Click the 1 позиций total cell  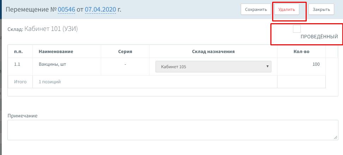tap(50, 82)
